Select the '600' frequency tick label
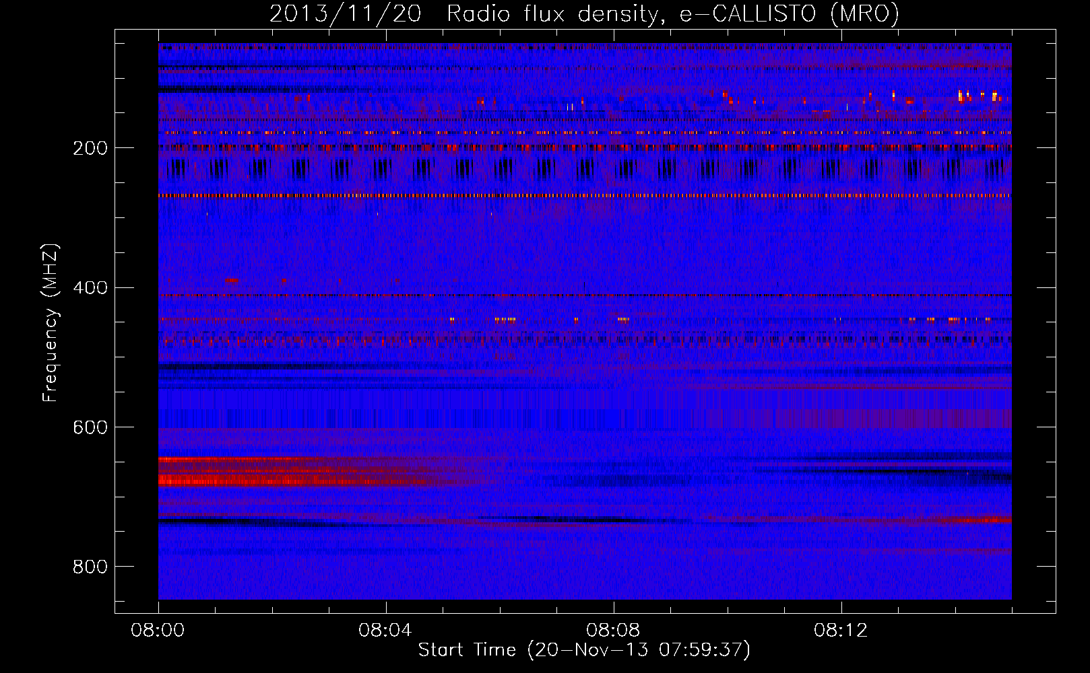Screen dimensions: 1090x673 coord(90,428)
